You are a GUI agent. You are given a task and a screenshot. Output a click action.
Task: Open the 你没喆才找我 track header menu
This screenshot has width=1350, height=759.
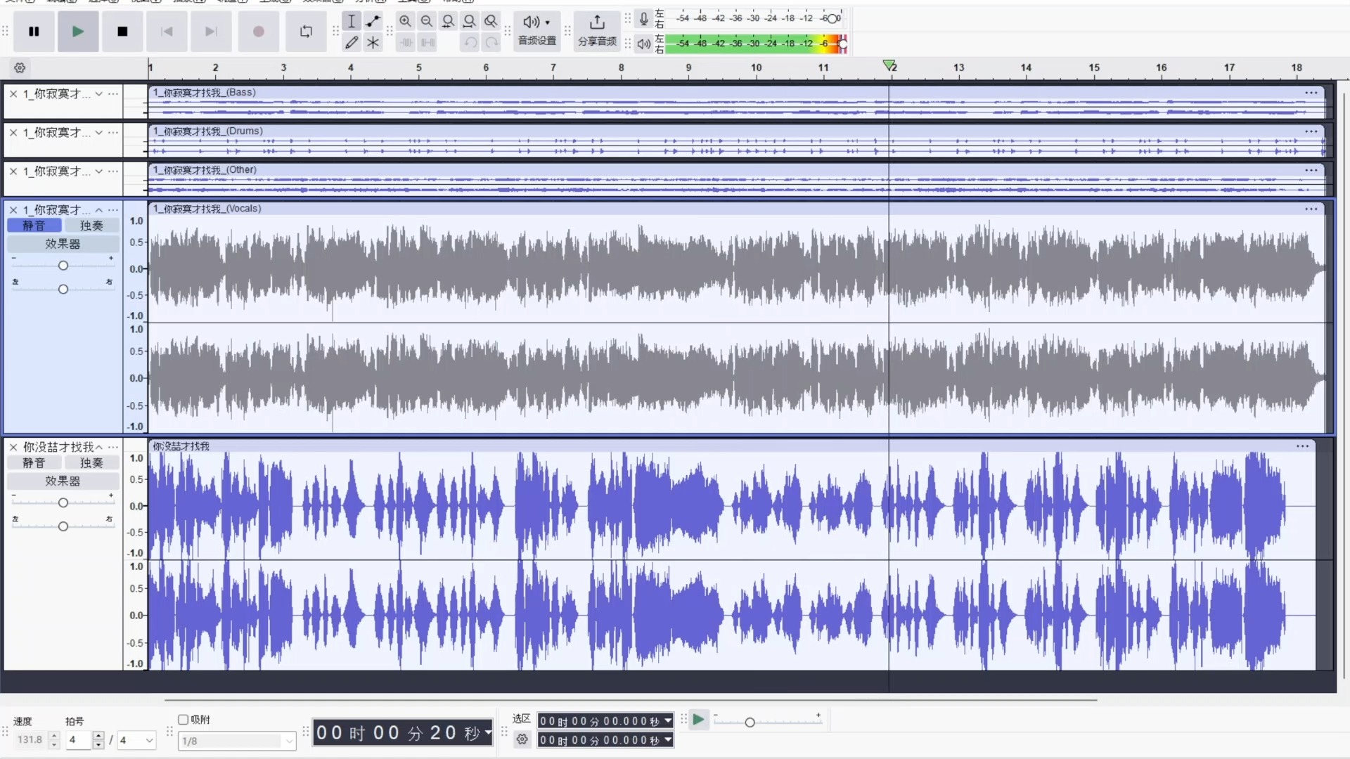pyautogui.click(x=113, y=447)
